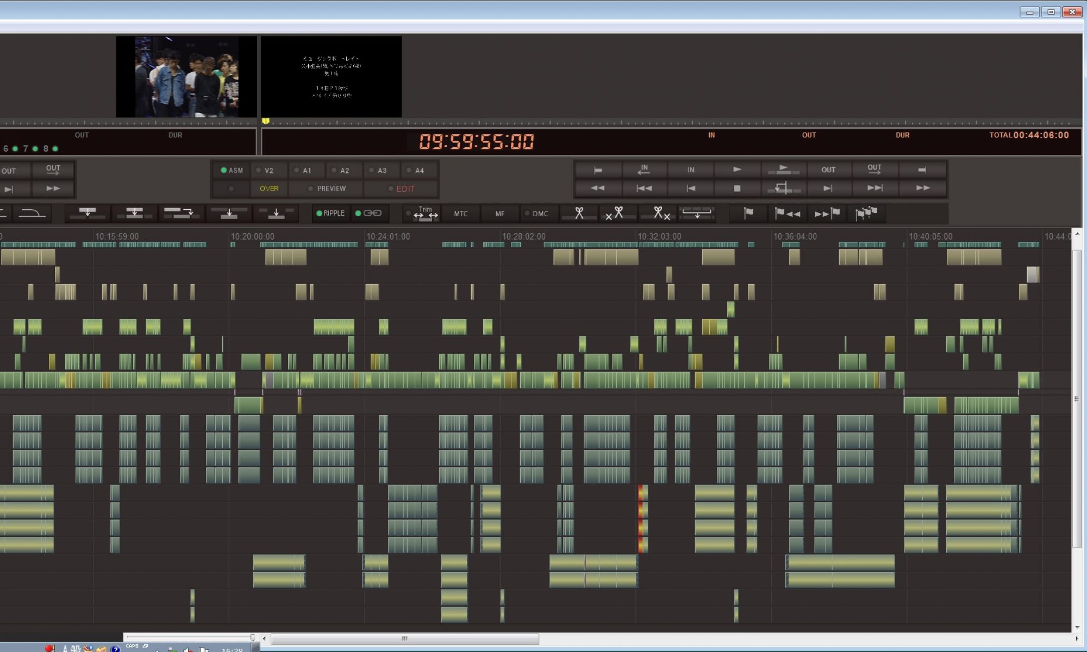Click the orange timecode display 09:59:55:00
The image size is (1087, 652).
click(476, 142)
